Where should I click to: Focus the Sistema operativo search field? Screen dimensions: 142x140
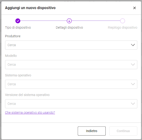pyautogui.click(x=71, y=84)
